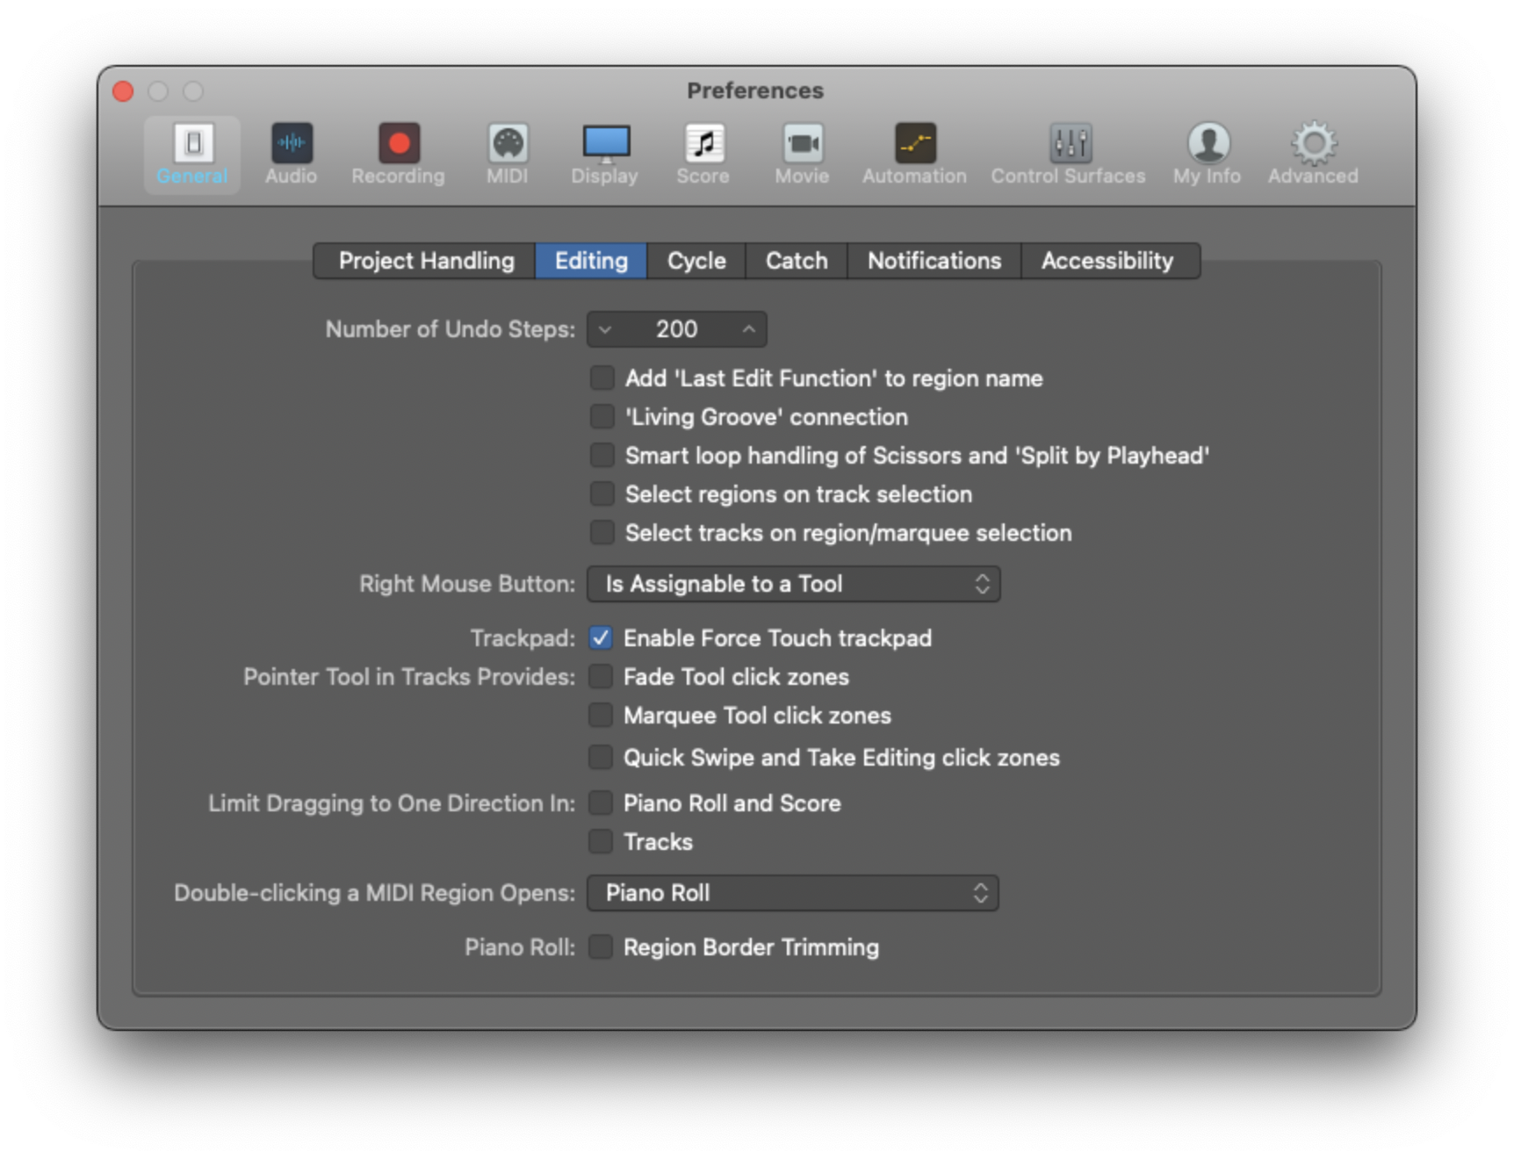Enable Quick Swipe and Take Editing click zones

point(601,758)
